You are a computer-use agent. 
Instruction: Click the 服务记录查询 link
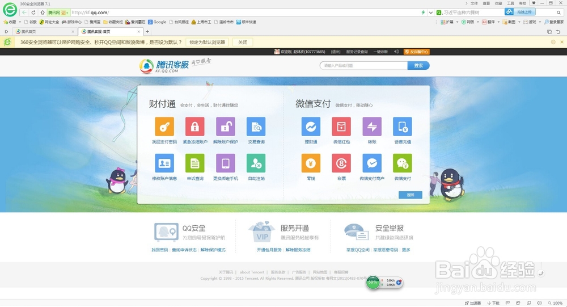coord(357,52)
